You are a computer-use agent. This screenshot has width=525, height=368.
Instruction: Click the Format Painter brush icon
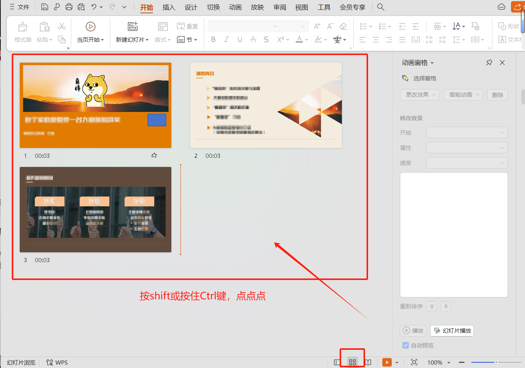click(23, 27)
